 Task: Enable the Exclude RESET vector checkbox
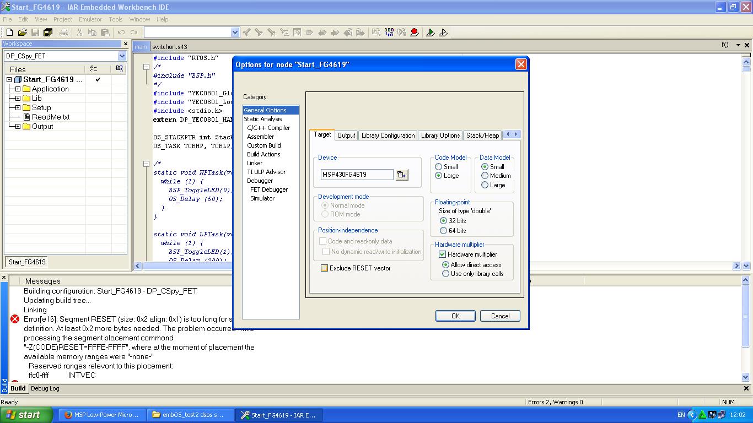coord(324,268)
